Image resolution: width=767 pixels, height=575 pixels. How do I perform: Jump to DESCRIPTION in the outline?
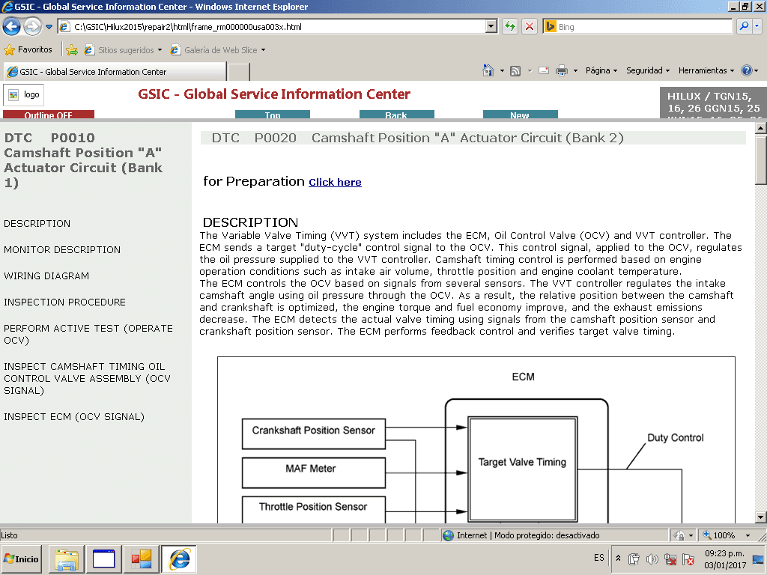click(x=37, y=223)
